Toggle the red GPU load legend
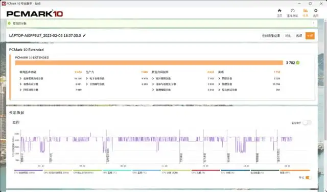 [205, 172]
